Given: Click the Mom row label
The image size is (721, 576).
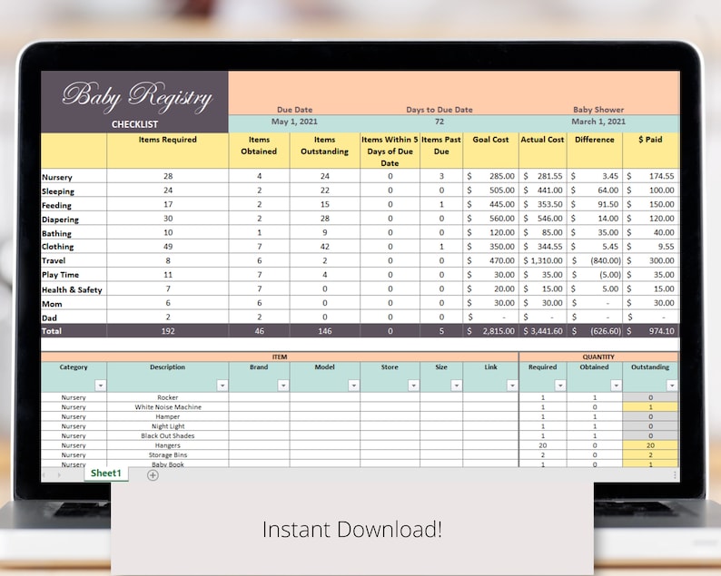Looking at the screenshot, I should 52,304.
